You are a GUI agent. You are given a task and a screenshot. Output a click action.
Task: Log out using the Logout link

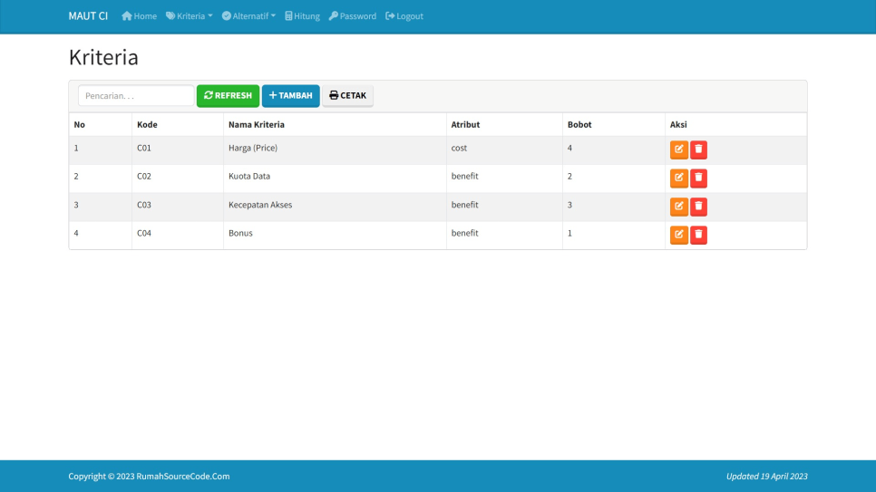[404, 16]
